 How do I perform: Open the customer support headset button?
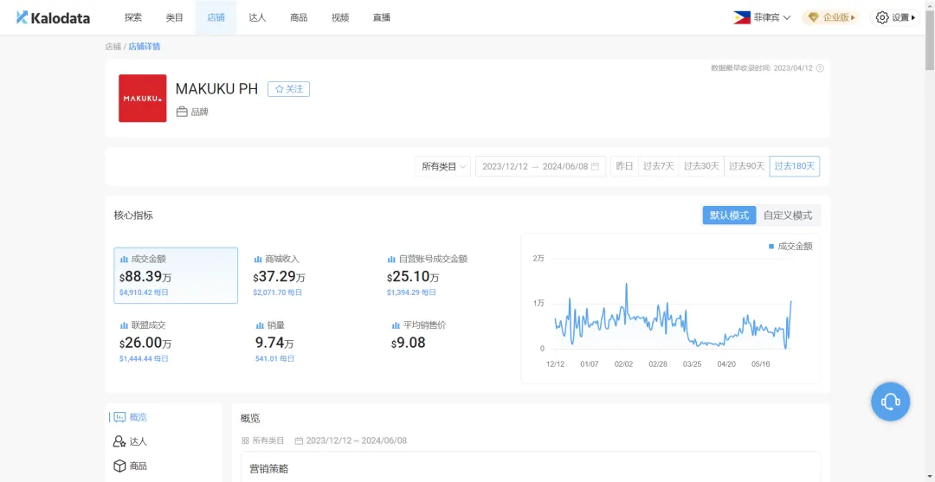point(890,402)
